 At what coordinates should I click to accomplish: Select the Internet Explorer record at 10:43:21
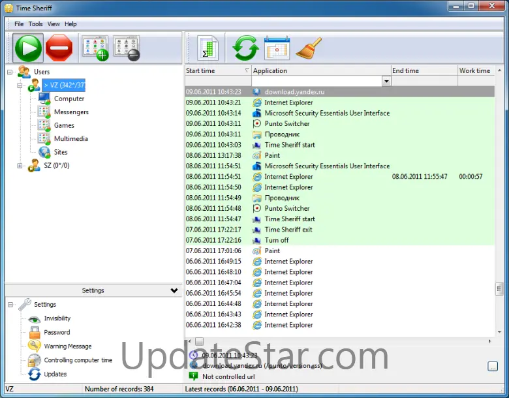point(340,102)
